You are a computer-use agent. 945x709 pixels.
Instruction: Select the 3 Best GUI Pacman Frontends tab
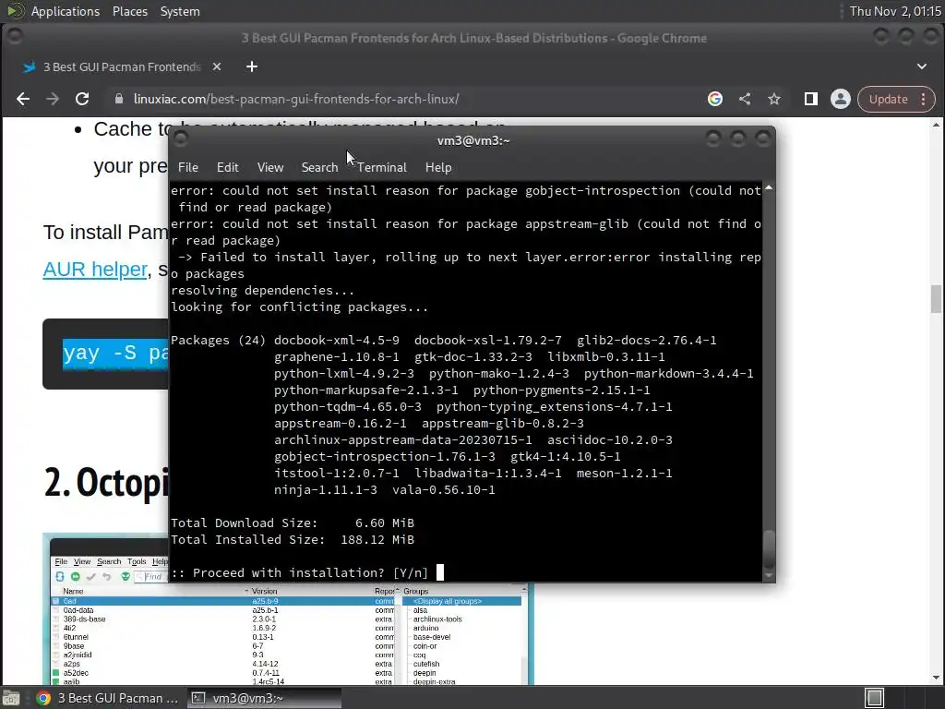click(121, 66)
